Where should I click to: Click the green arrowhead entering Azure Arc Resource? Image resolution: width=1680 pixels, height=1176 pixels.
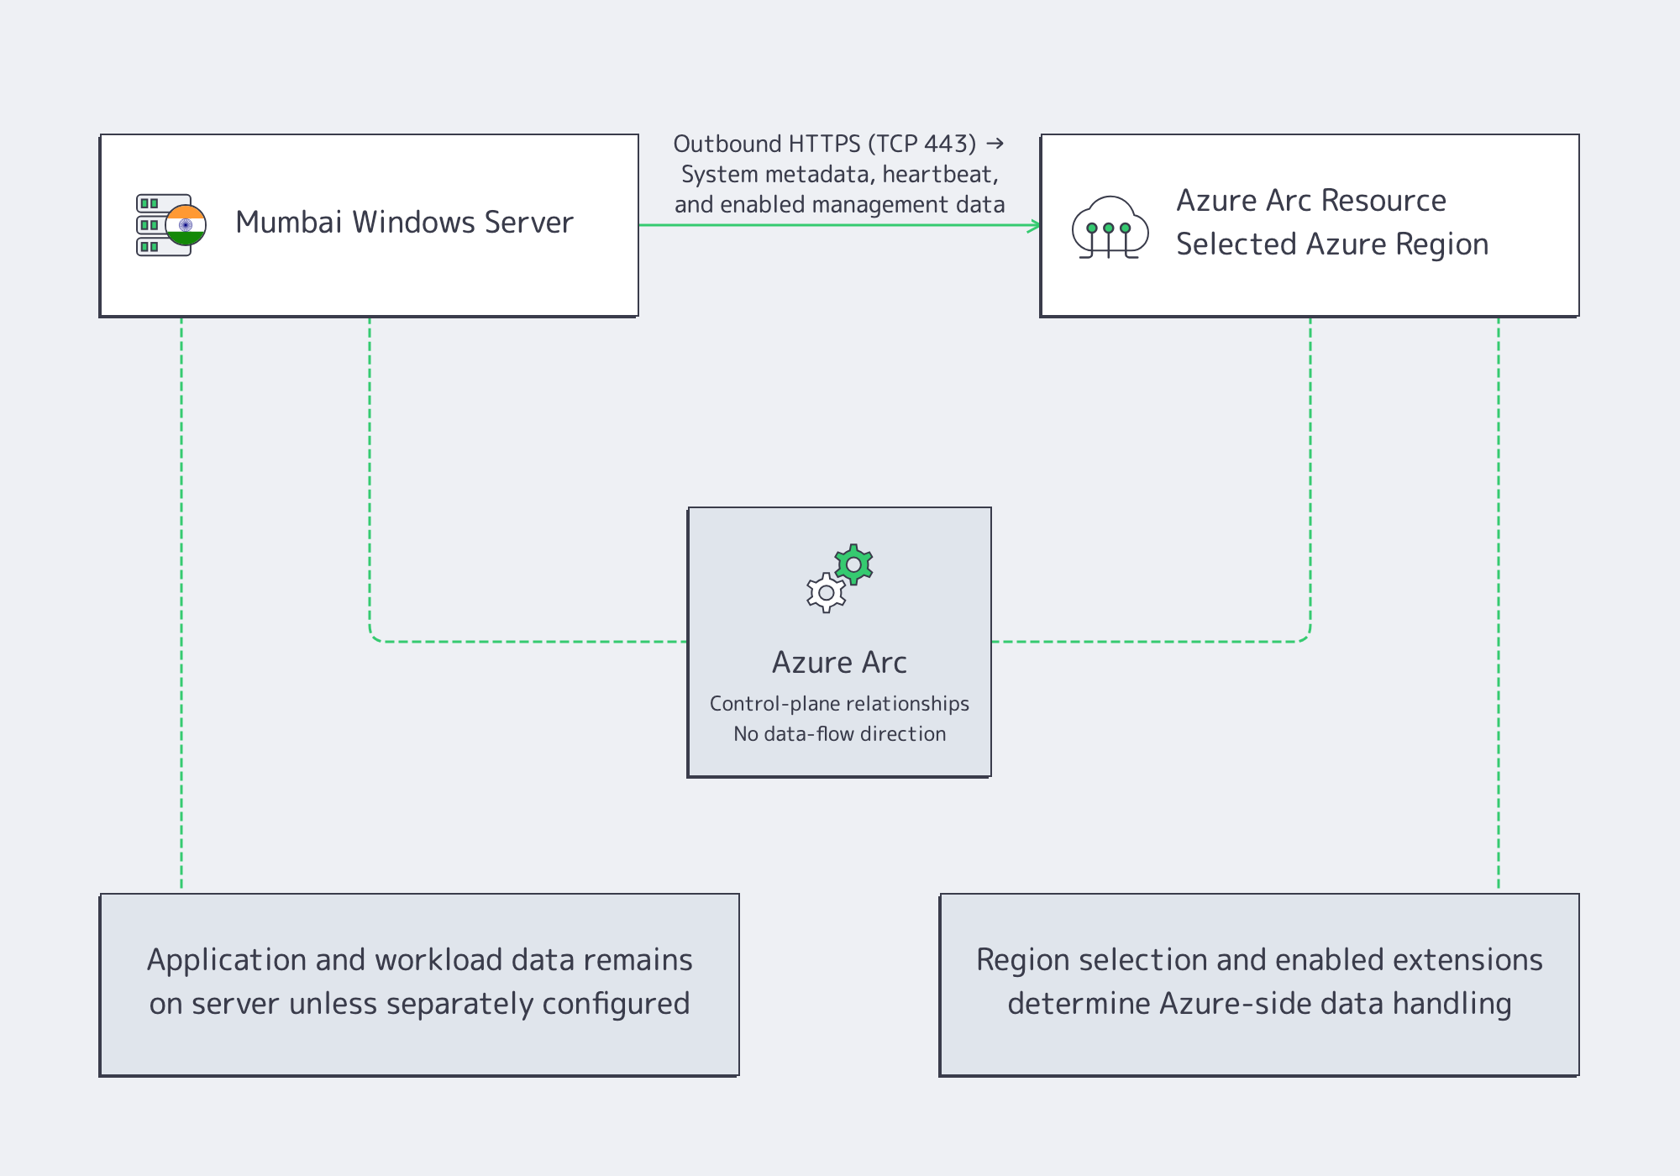(x=1035, y=225)
